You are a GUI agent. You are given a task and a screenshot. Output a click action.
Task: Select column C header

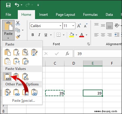[x=55, y=63]
